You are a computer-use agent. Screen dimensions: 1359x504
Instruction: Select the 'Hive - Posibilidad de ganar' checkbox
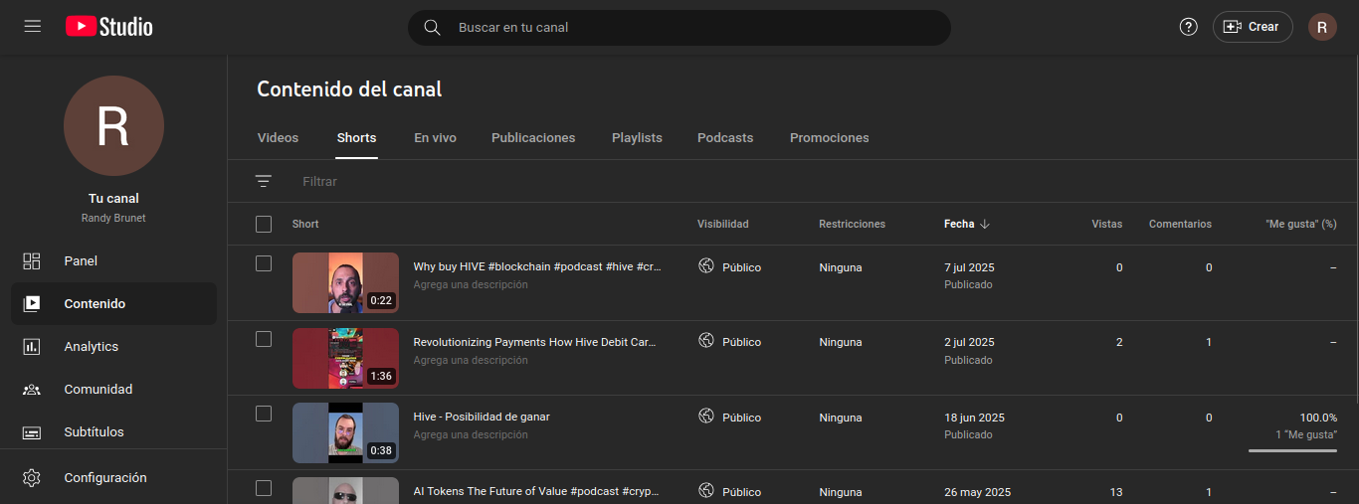tap(264, 414)
